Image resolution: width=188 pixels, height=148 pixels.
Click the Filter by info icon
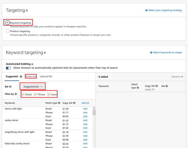click(16, 94)
